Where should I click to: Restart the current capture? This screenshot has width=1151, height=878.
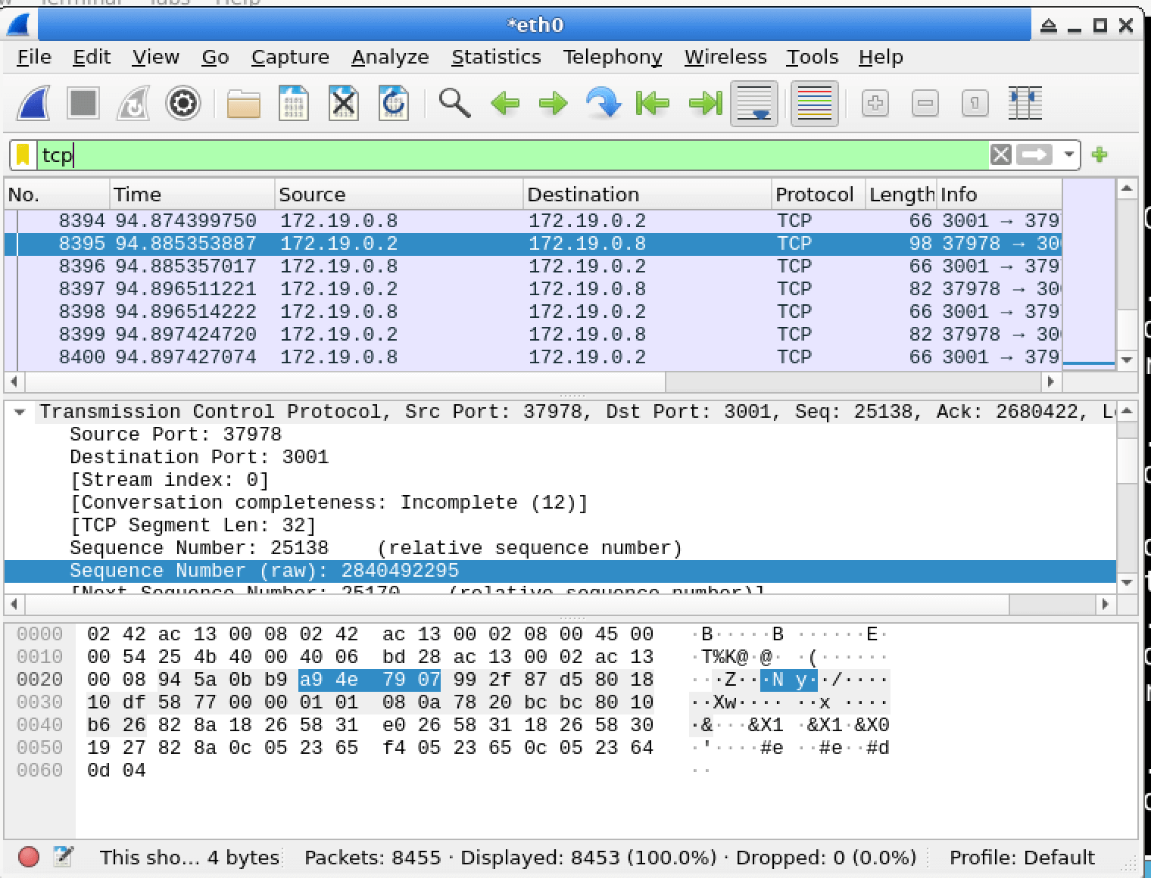(133, 103)
